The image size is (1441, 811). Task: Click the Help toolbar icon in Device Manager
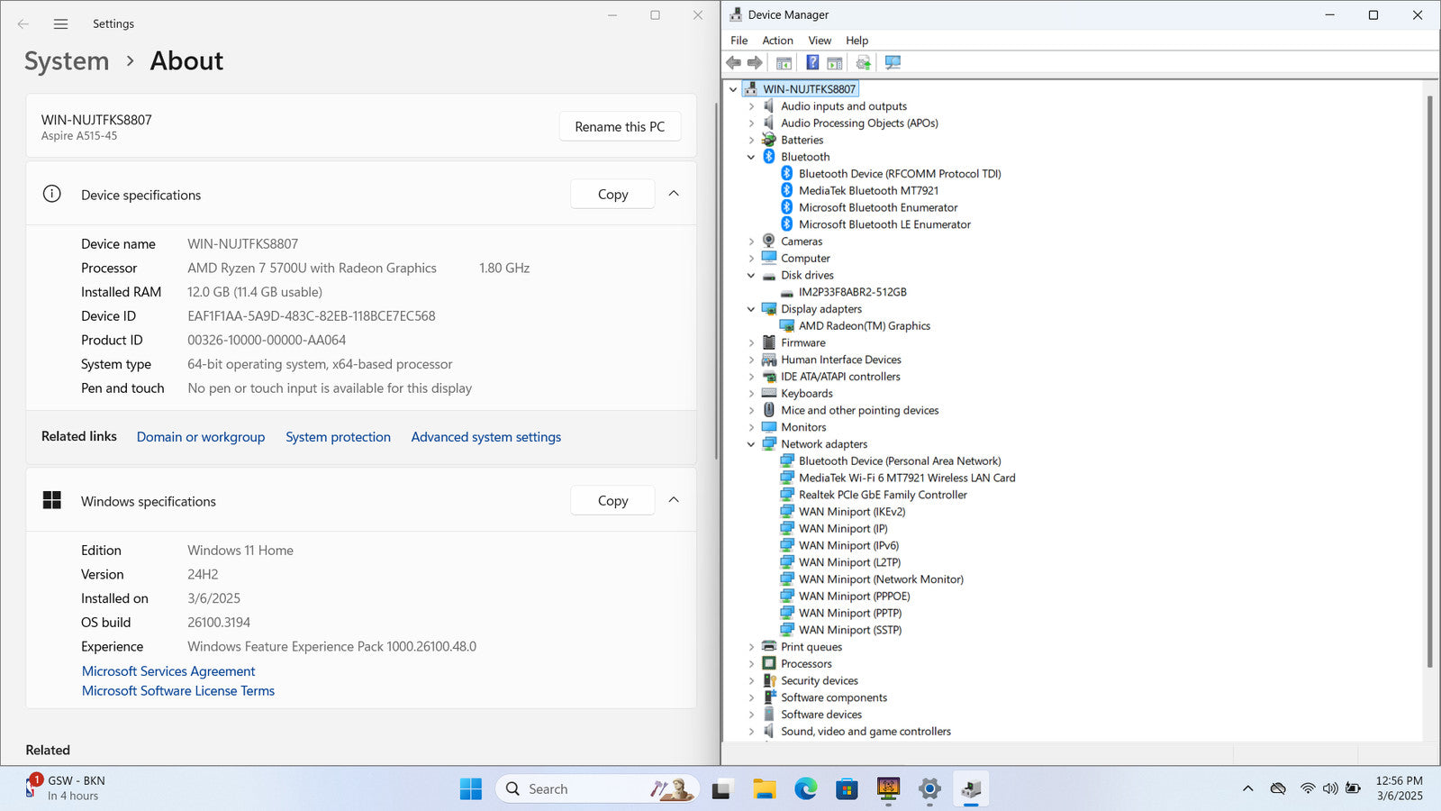pos(812,62)
